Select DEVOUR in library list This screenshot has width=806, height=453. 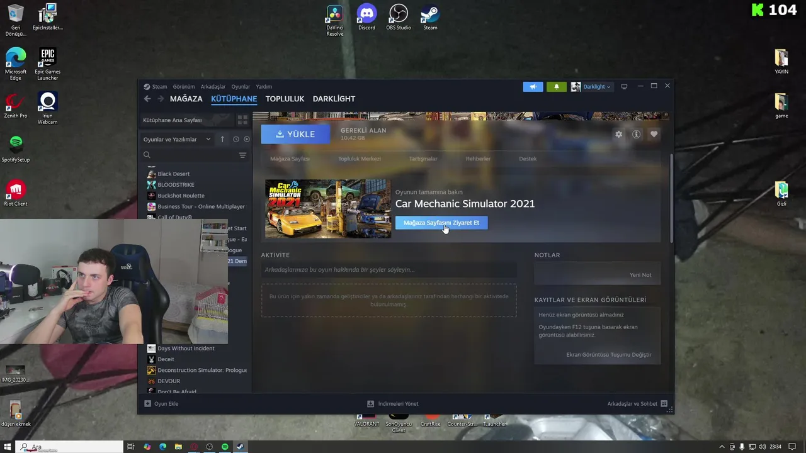[169, 381]
